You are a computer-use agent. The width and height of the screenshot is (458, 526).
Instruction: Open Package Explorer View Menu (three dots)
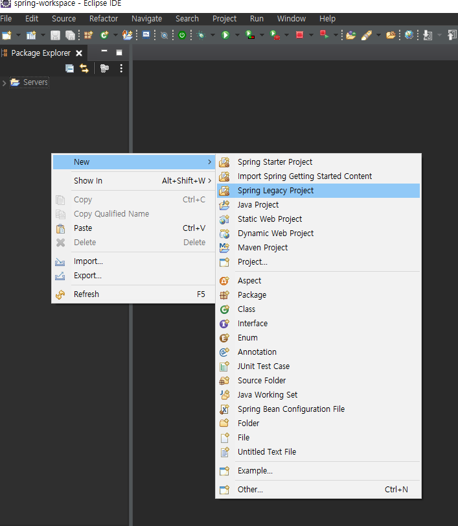point(121,69)
